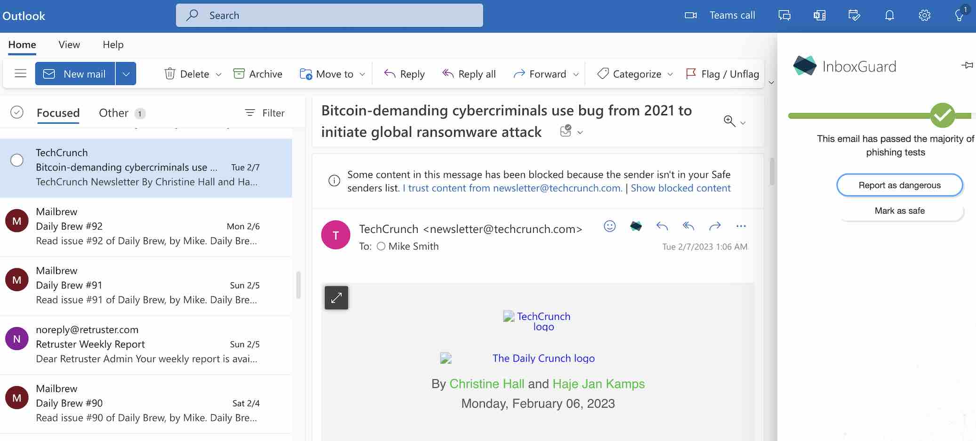The image size is (976, 441).
Task: Open the tips lightbulb icon
Action: point(959,15)
